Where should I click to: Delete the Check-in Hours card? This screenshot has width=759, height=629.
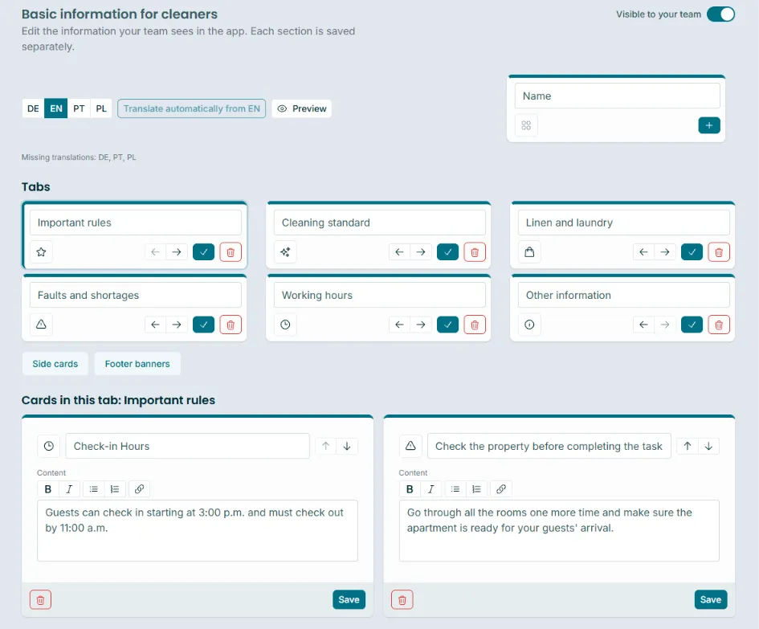click(40, 600)
